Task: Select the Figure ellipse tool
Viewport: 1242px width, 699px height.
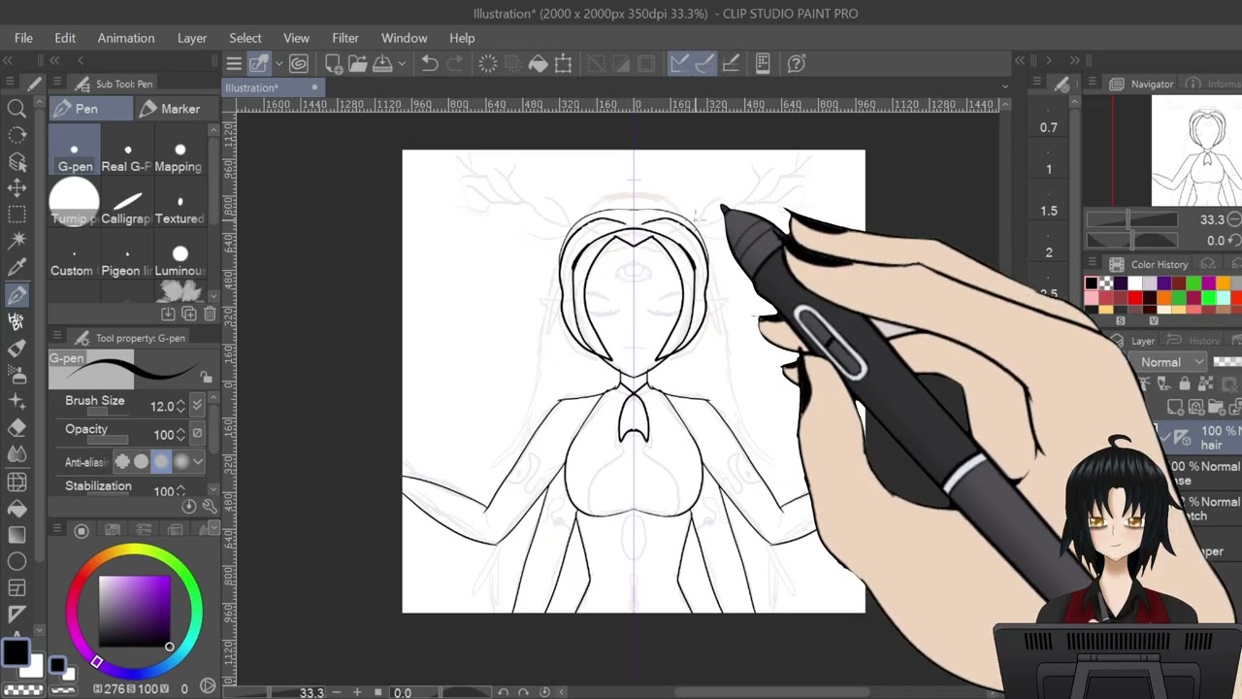Action: click(x=16, y=561)
